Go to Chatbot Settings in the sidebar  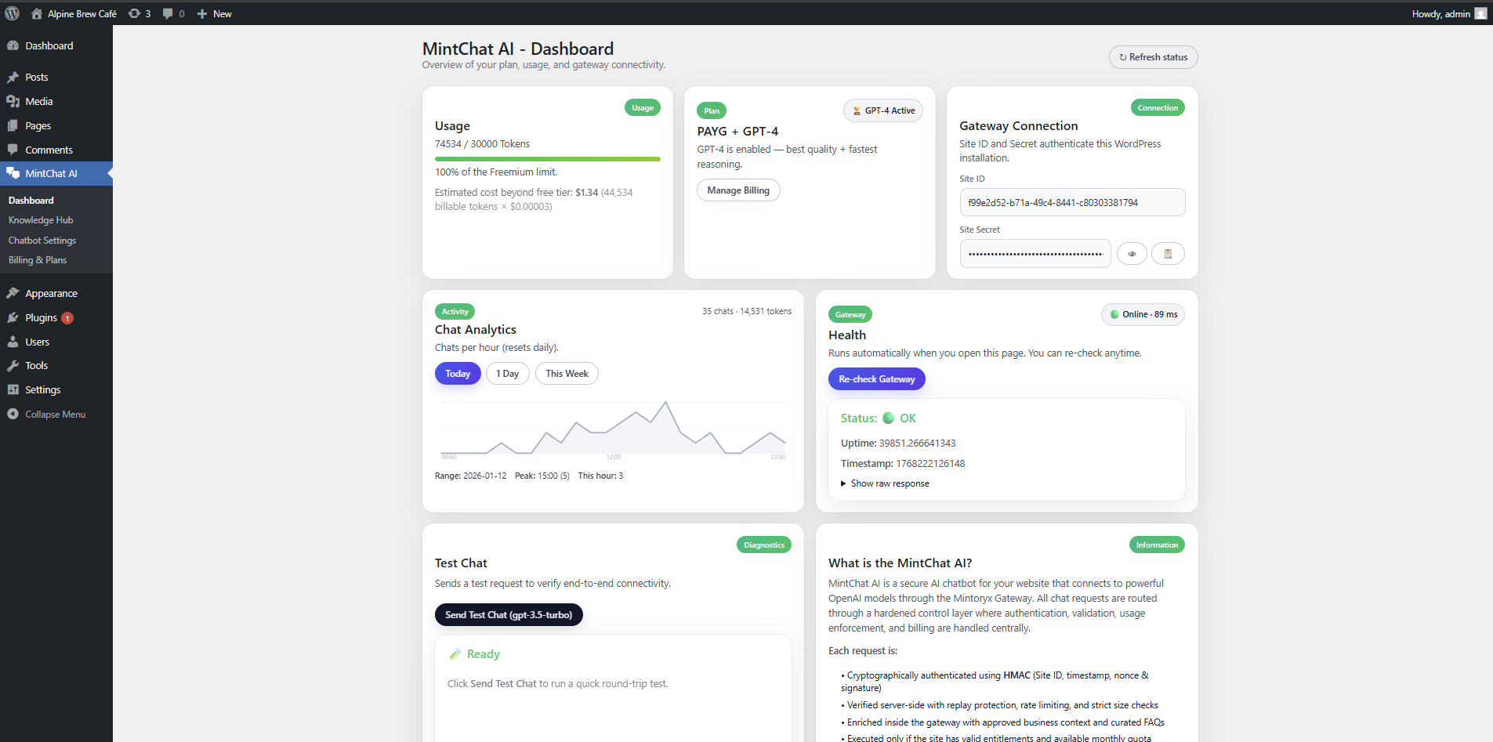(42, 240)
